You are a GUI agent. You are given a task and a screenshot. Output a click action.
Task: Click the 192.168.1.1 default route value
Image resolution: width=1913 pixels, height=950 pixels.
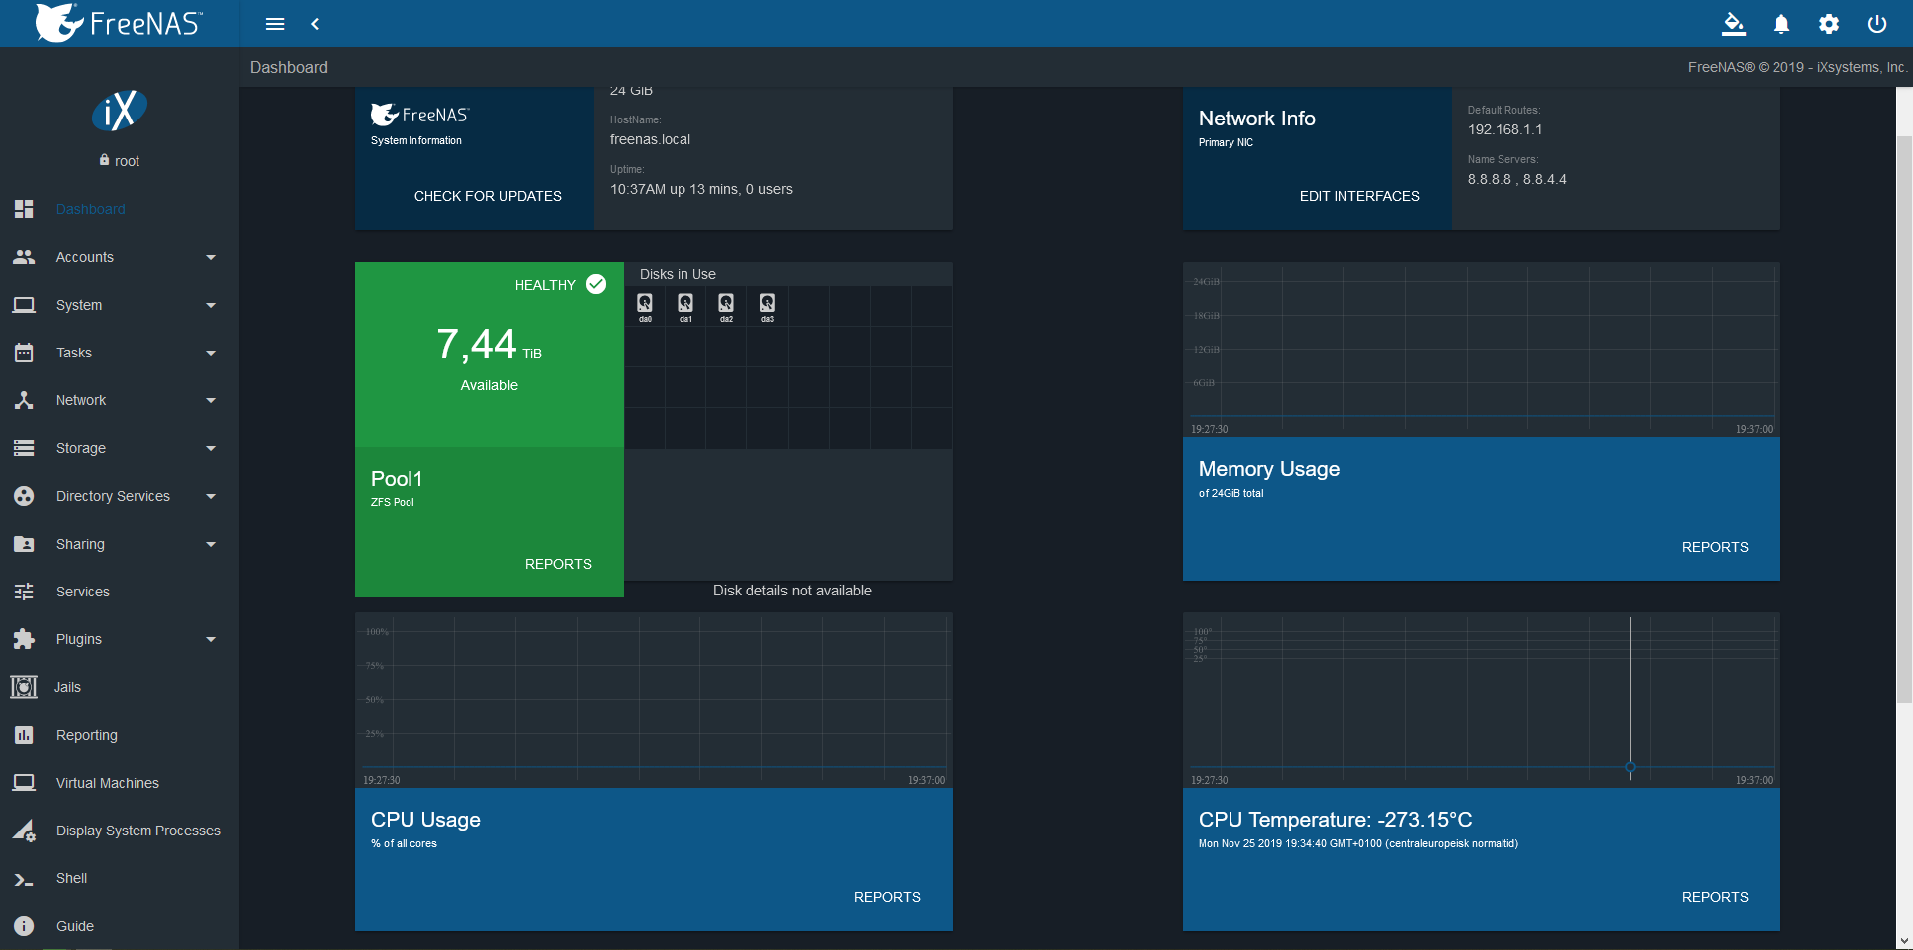tap(1504, 129)
